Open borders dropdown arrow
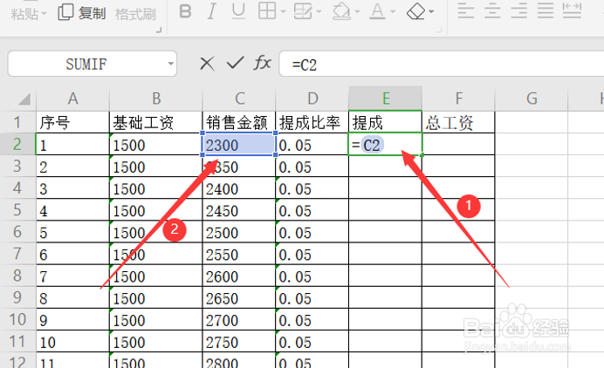The width and height of the screenshot is (604, 368). point(283,11)
